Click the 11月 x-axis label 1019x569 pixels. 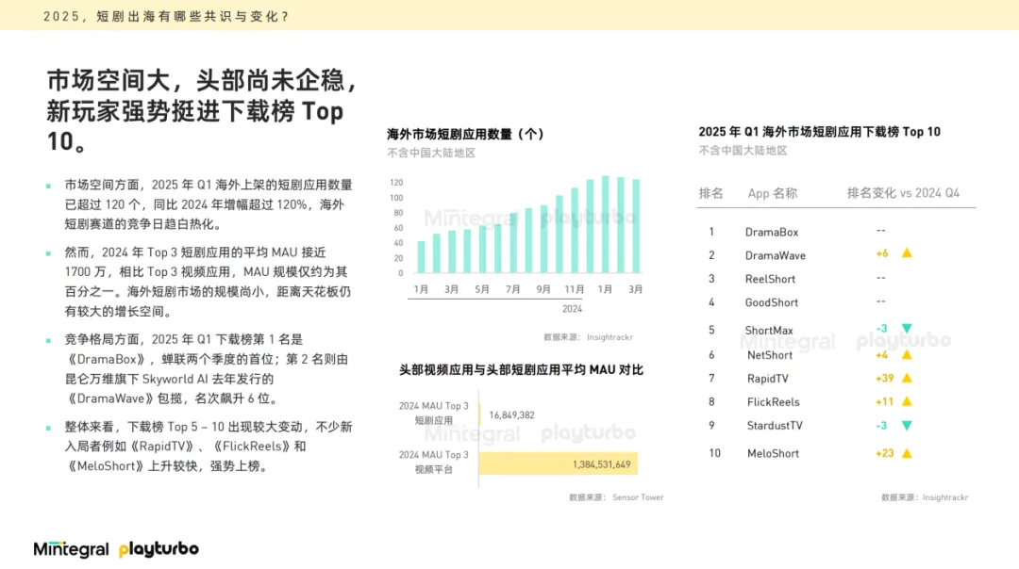(574, 289)
